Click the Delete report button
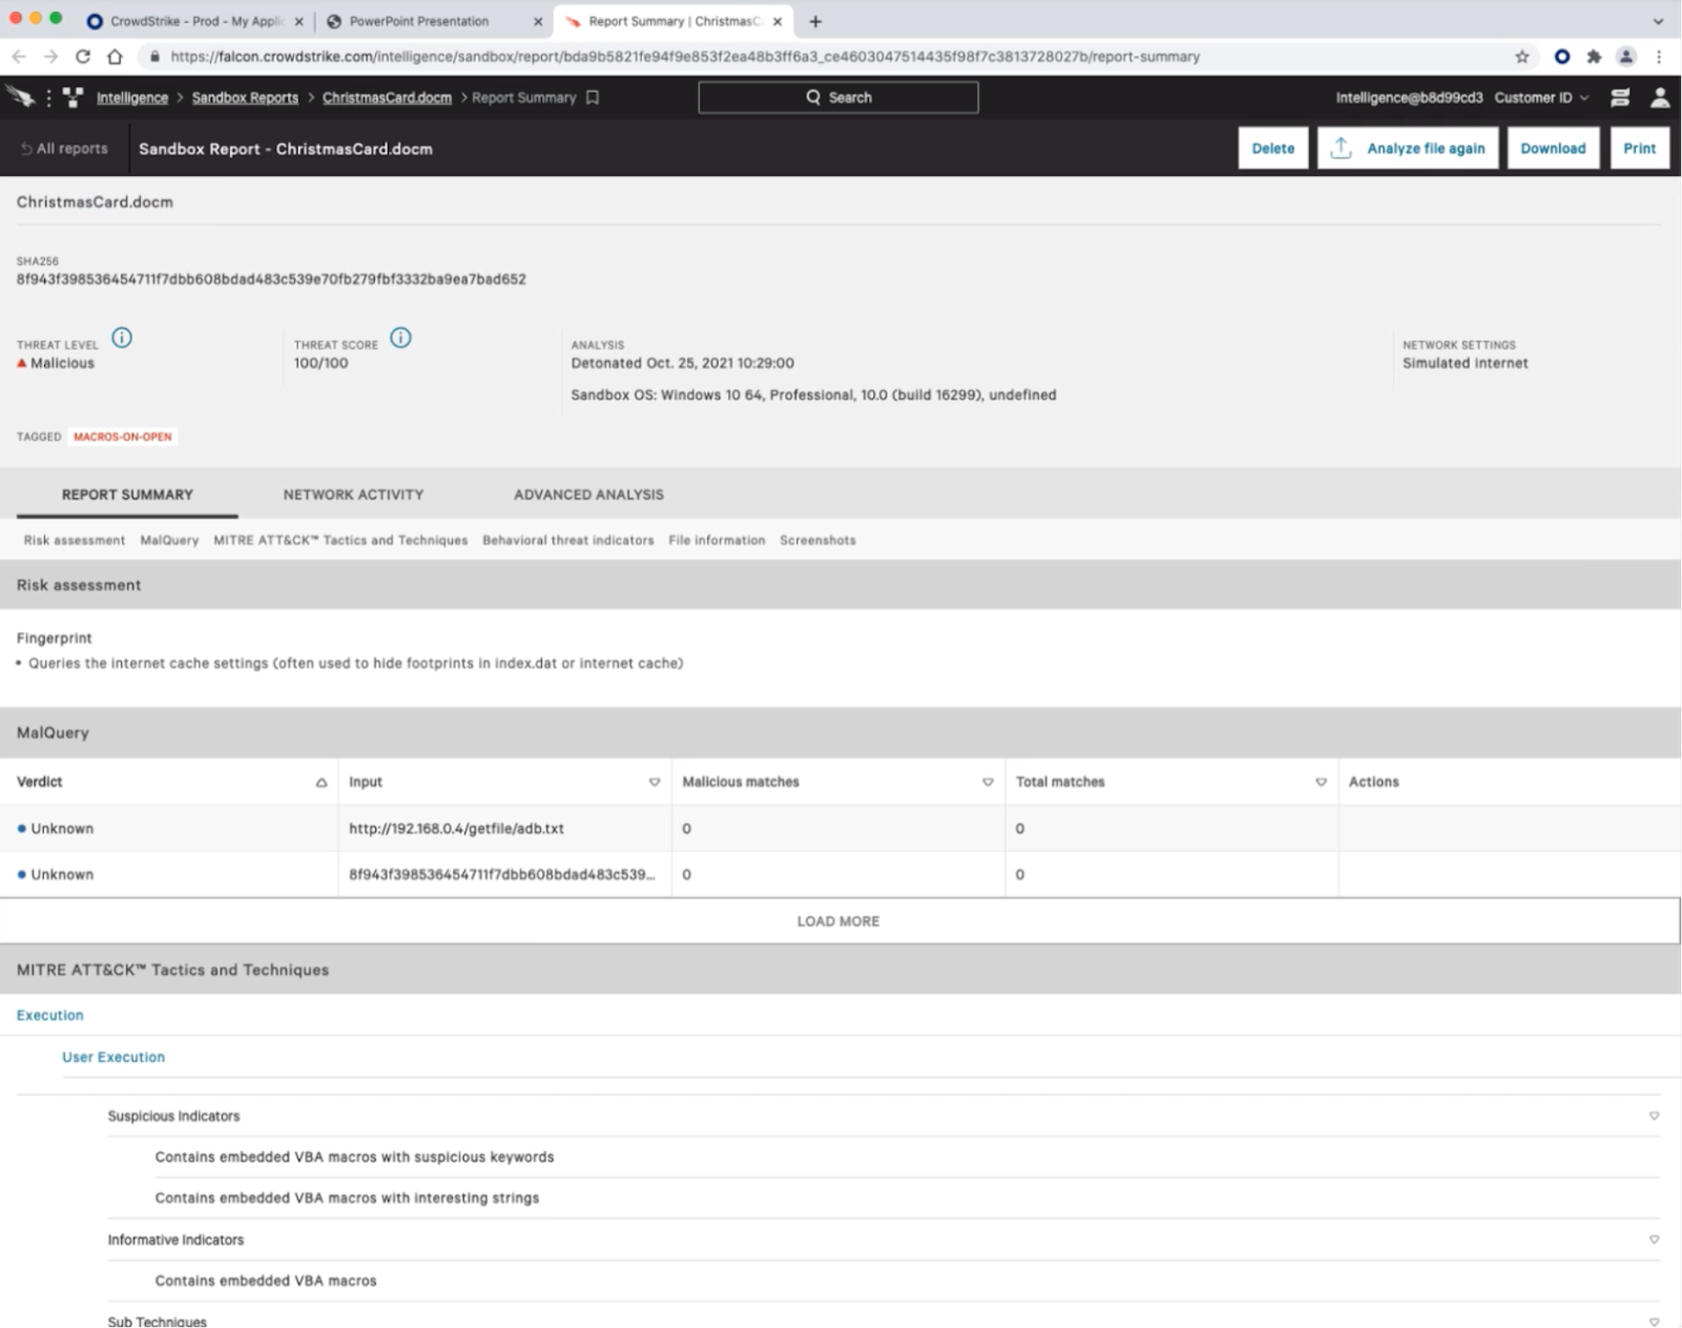This screenshot has width=1682, height=1328. (x=1273, y=148)
